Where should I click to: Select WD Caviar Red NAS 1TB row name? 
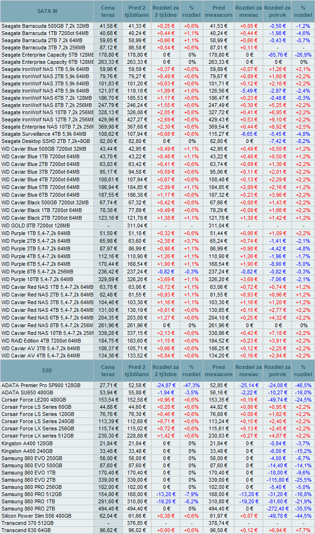pyautogui.click(x=47, y=287)
